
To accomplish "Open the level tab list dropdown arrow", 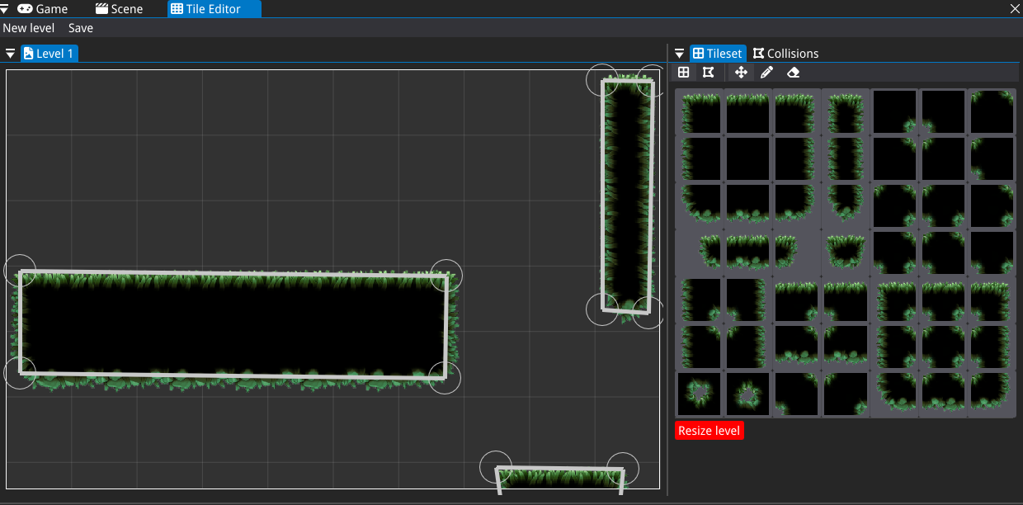I will coord(11,54).
